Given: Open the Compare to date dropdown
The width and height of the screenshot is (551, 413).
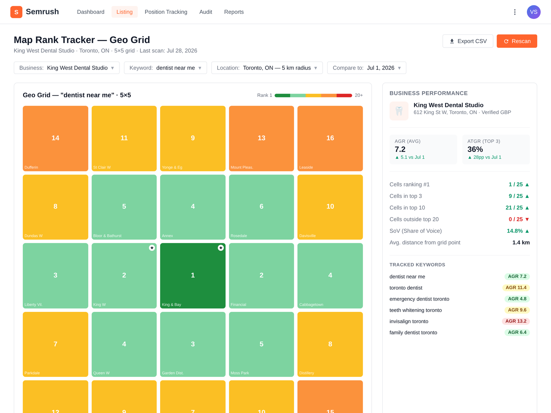Looking at the screenshot, I should click(x=366, y=68).
